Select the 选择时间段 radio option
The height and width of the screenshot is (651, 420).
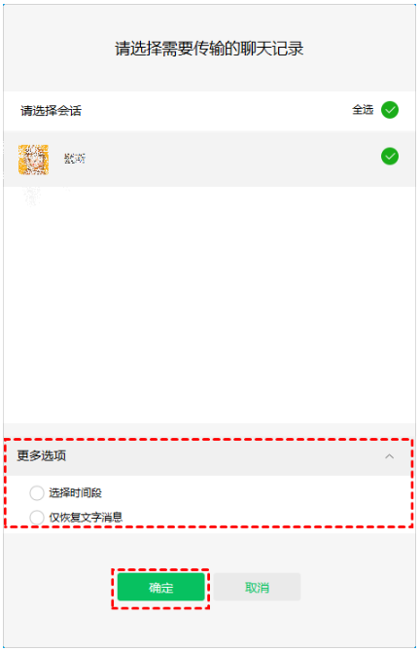click(x=37, y=492)
